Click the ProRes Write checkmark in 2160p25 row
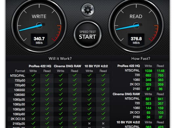 (x=33, y=123)
